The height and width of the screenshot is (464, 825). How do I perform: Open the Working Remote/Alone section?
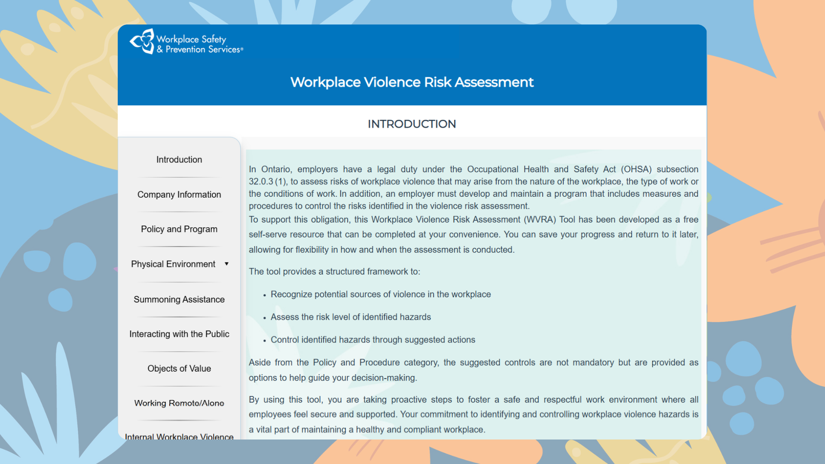coord(179,403)
